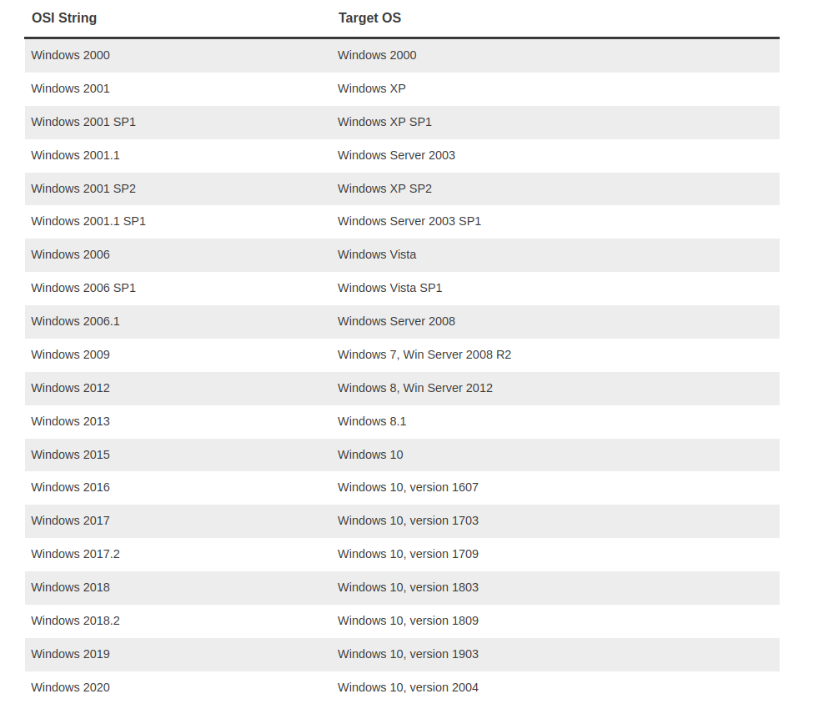Select the Windows Server 2008 cell
813x724 pixels.
396,321
